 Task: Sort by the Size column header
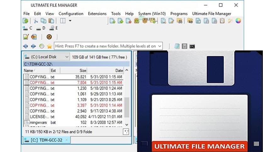74,71
